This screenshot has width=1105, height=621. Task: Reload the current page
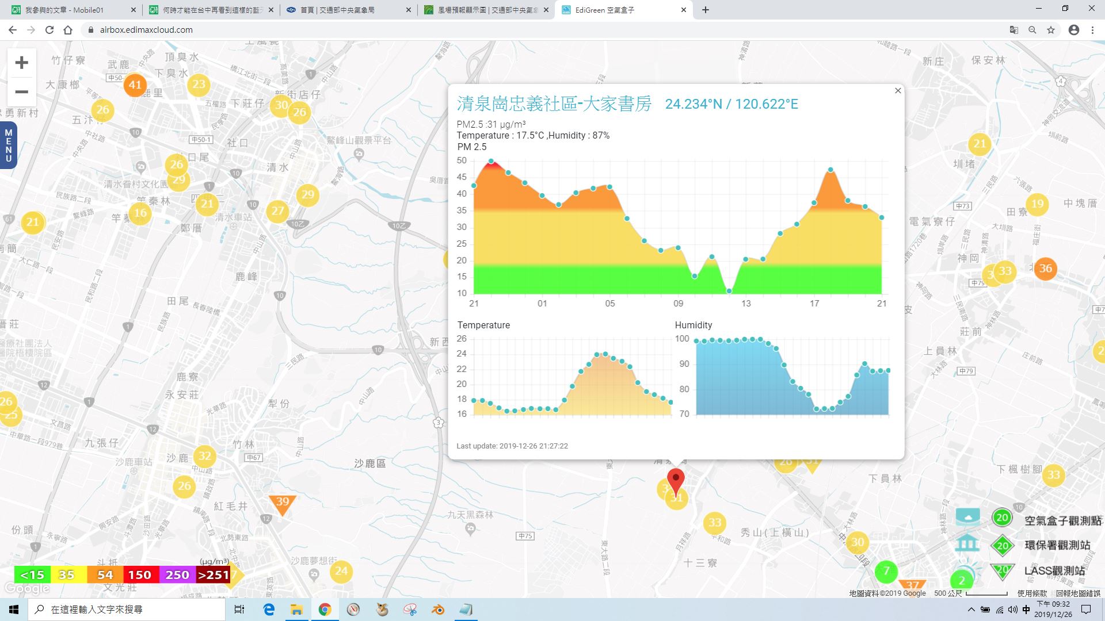click(49, 30)
